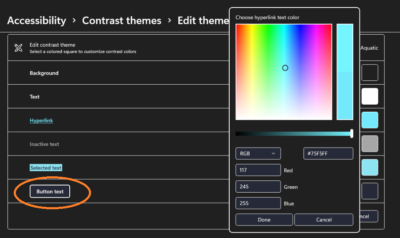Click the Background row label
Screen dimensions: 400x238
44,73
